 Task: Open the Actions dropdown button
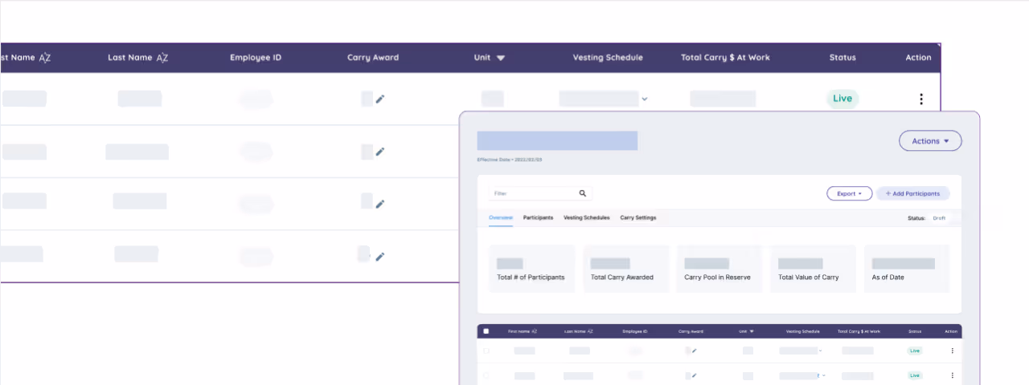930,140
